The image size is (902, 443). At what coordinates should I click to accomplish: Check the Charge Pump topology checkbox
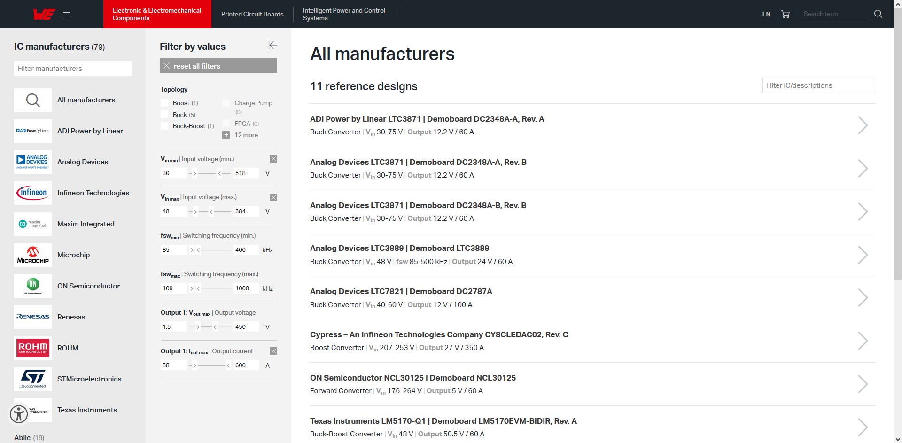point(226,103)
